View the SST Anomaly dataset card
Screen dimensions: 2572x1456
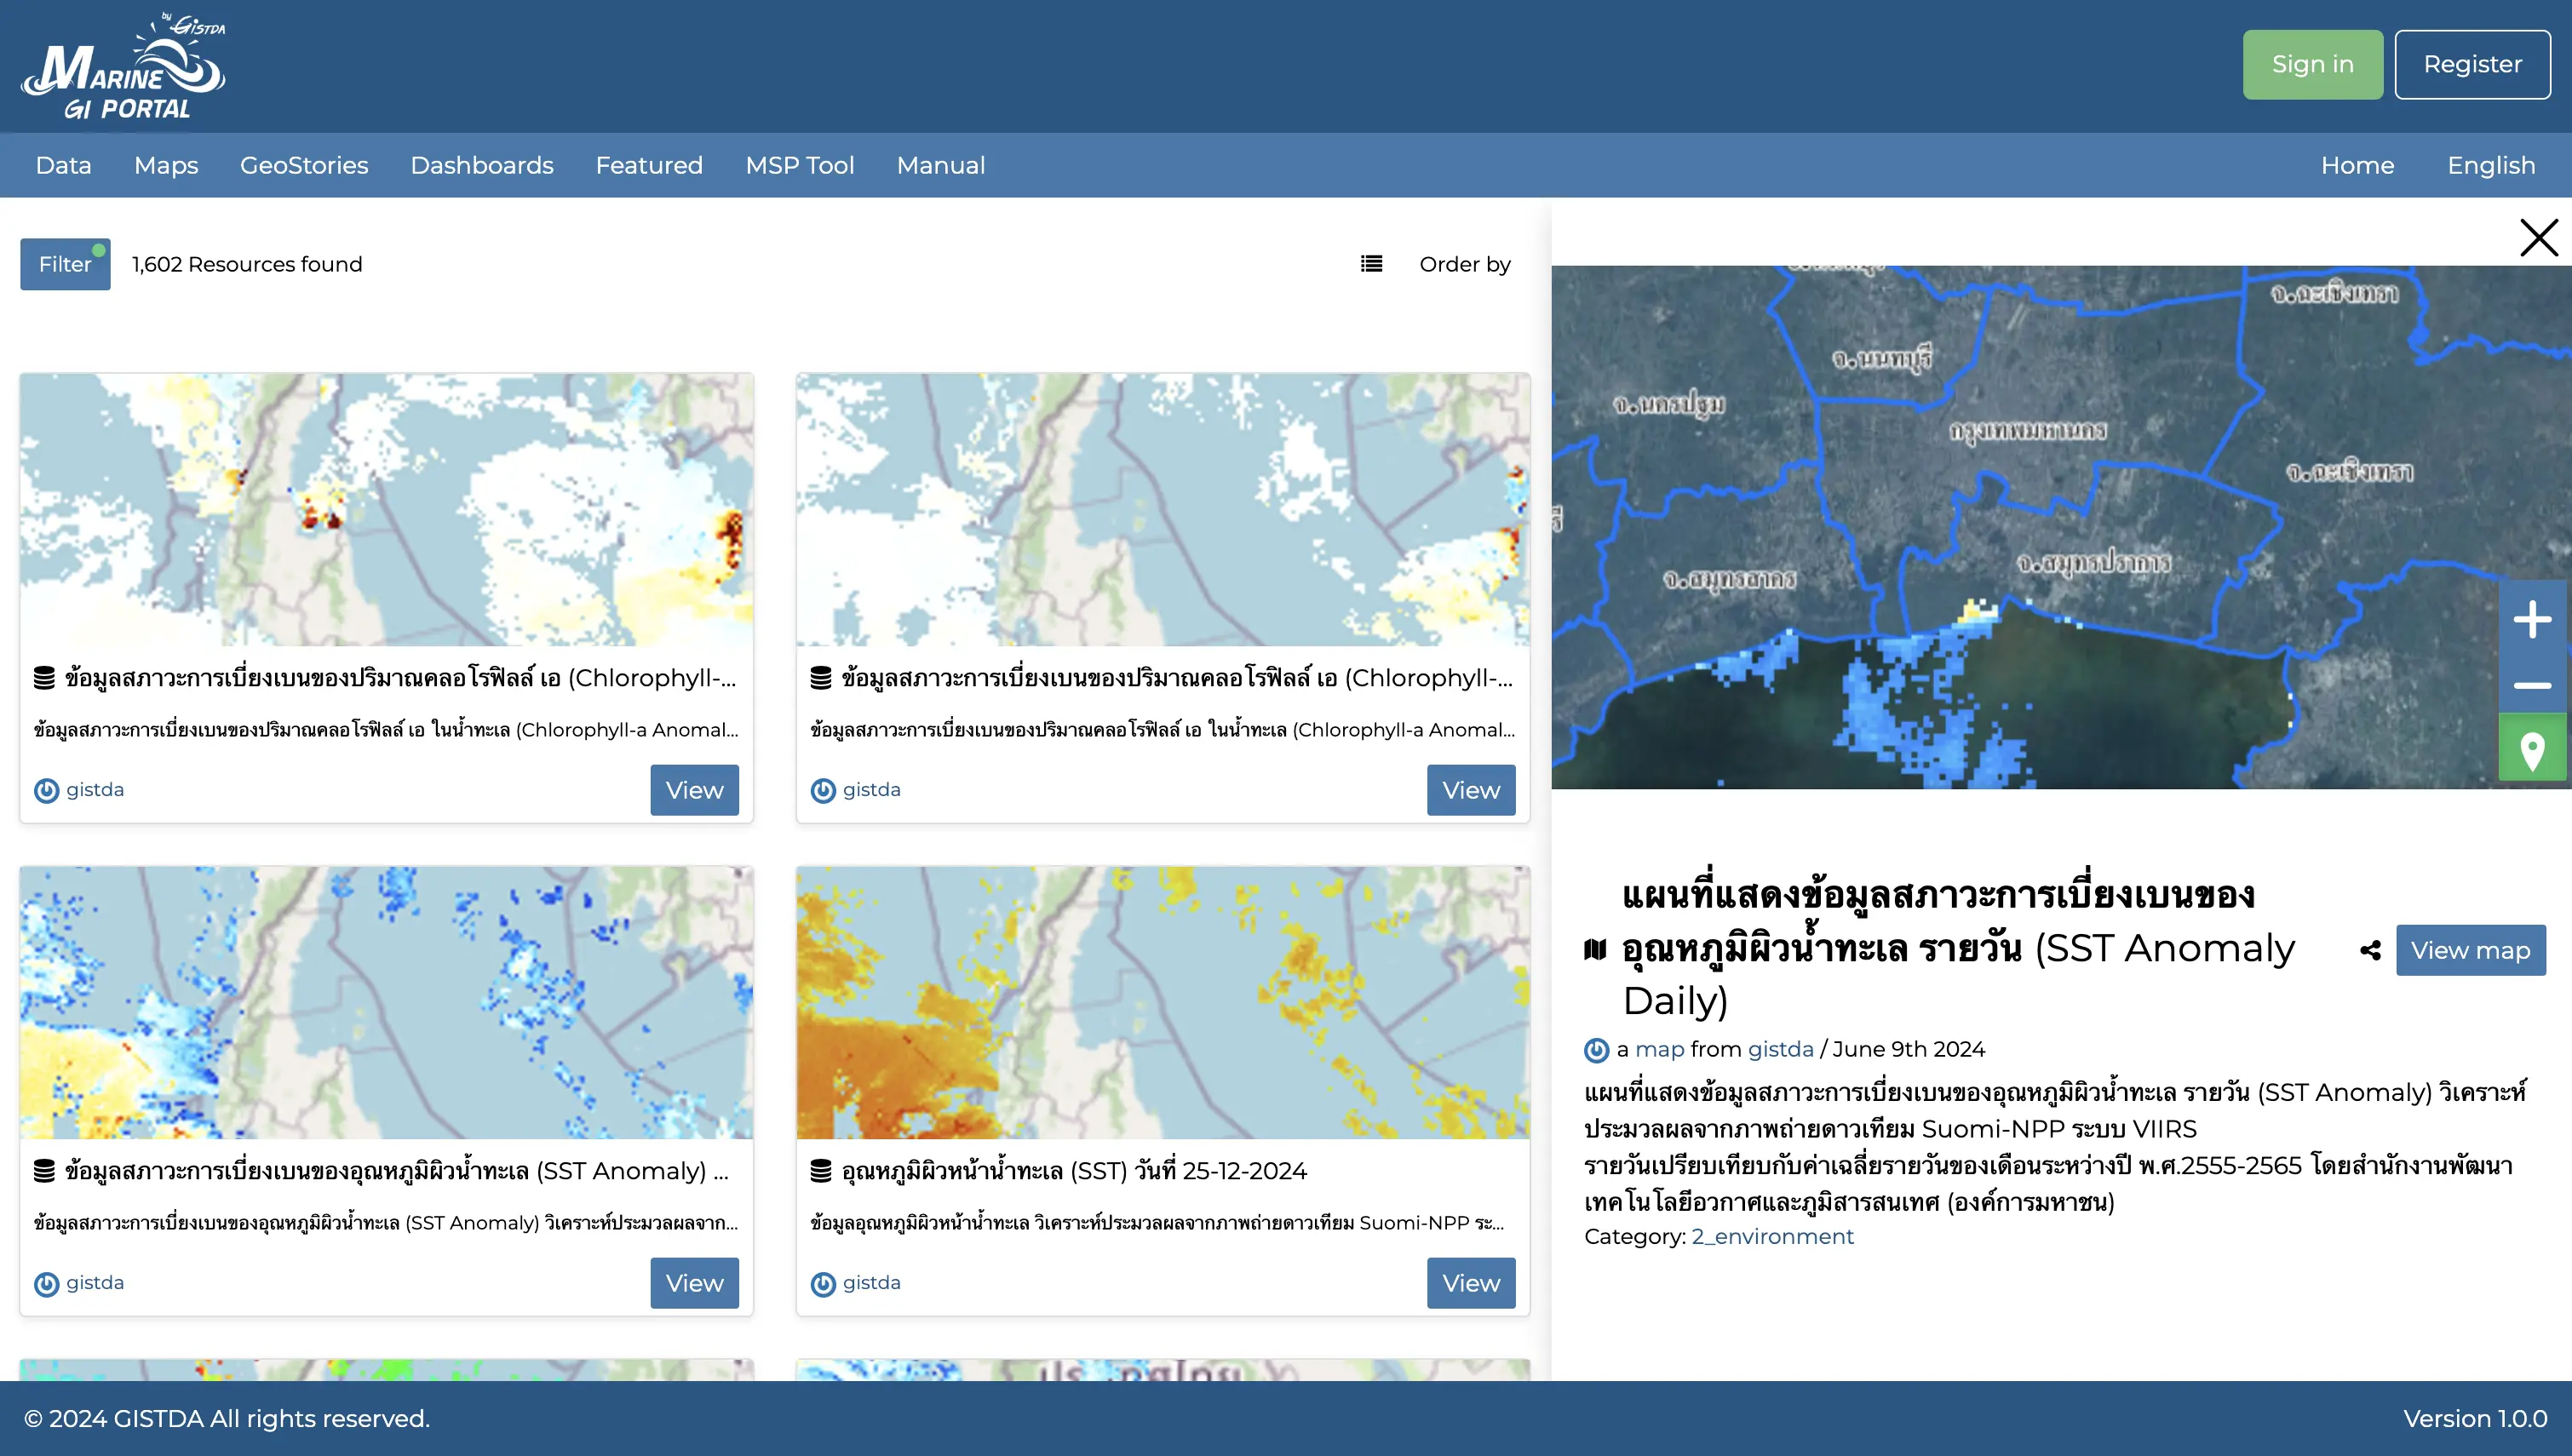(694, 1283)
